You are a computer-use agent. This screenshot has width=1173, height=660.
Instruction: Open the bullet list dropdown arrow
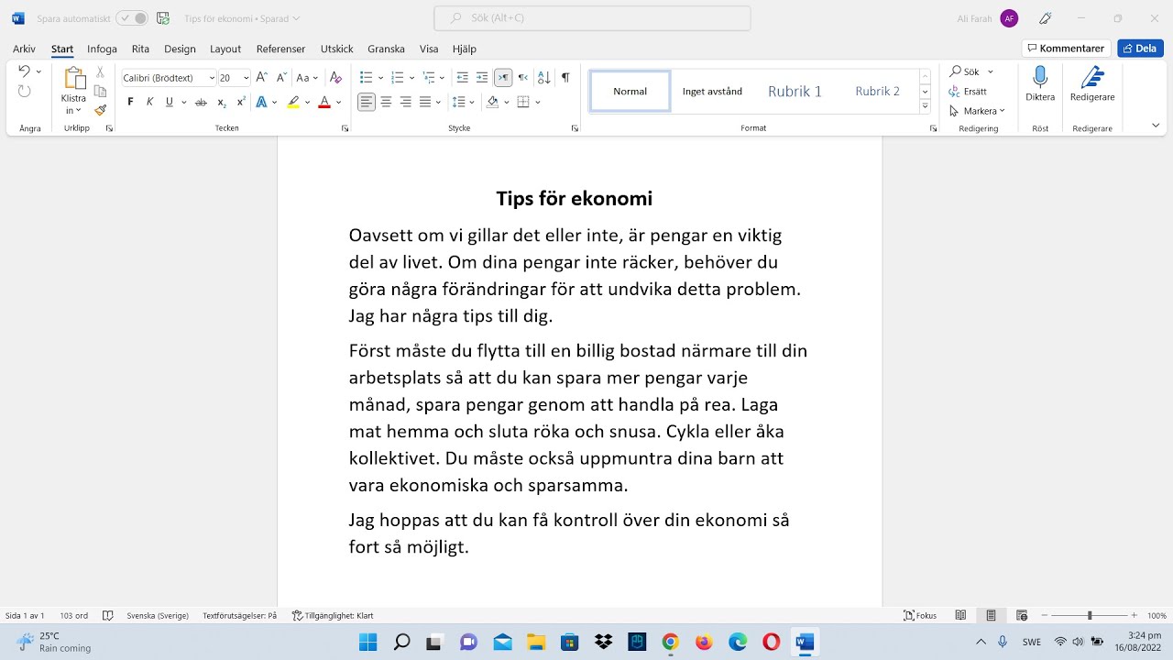pos(381,78)
